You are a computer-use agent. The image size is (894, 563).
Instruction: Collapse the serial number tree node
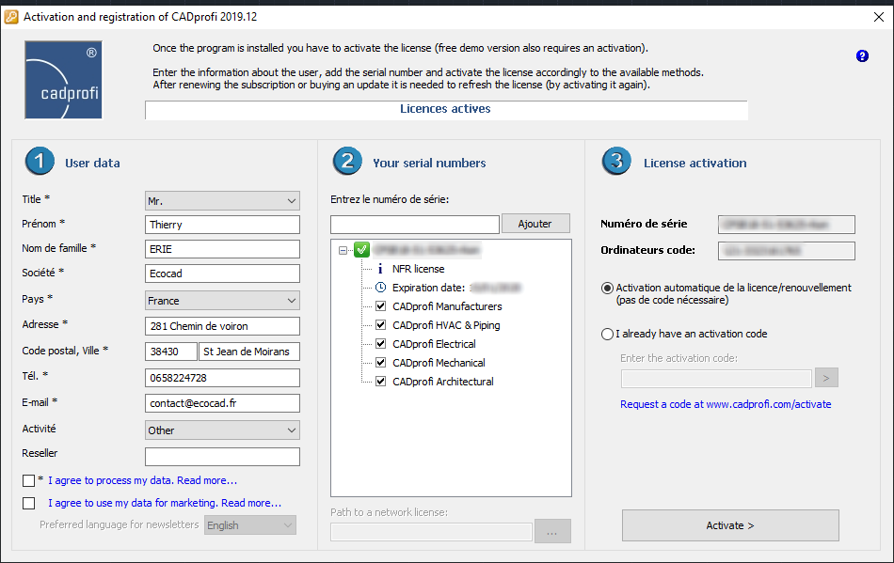tap(343, 250)
